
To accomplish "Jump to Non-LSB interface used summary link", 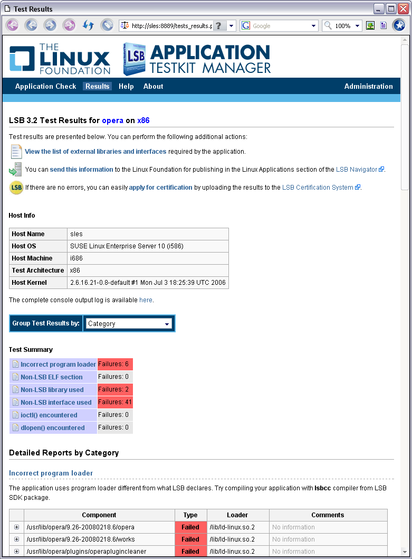I will (x=56, y=403).
